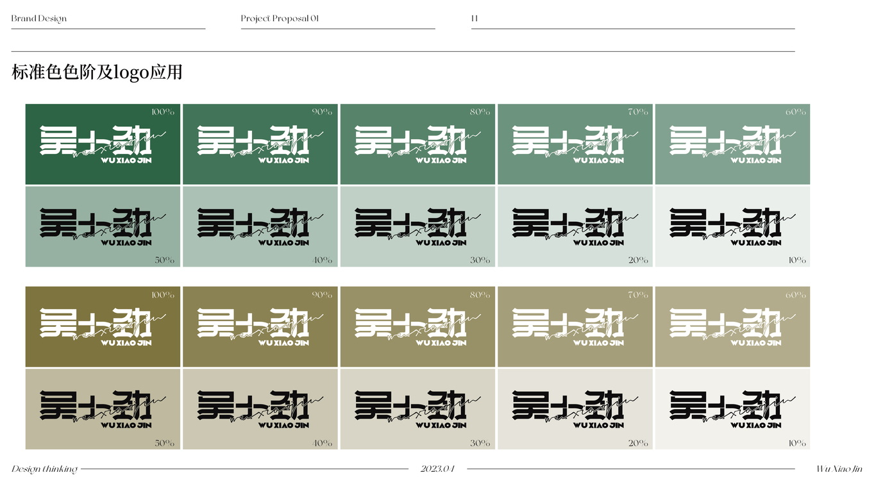Click the title "标准色色阶及logo应用"

point(97,72)
